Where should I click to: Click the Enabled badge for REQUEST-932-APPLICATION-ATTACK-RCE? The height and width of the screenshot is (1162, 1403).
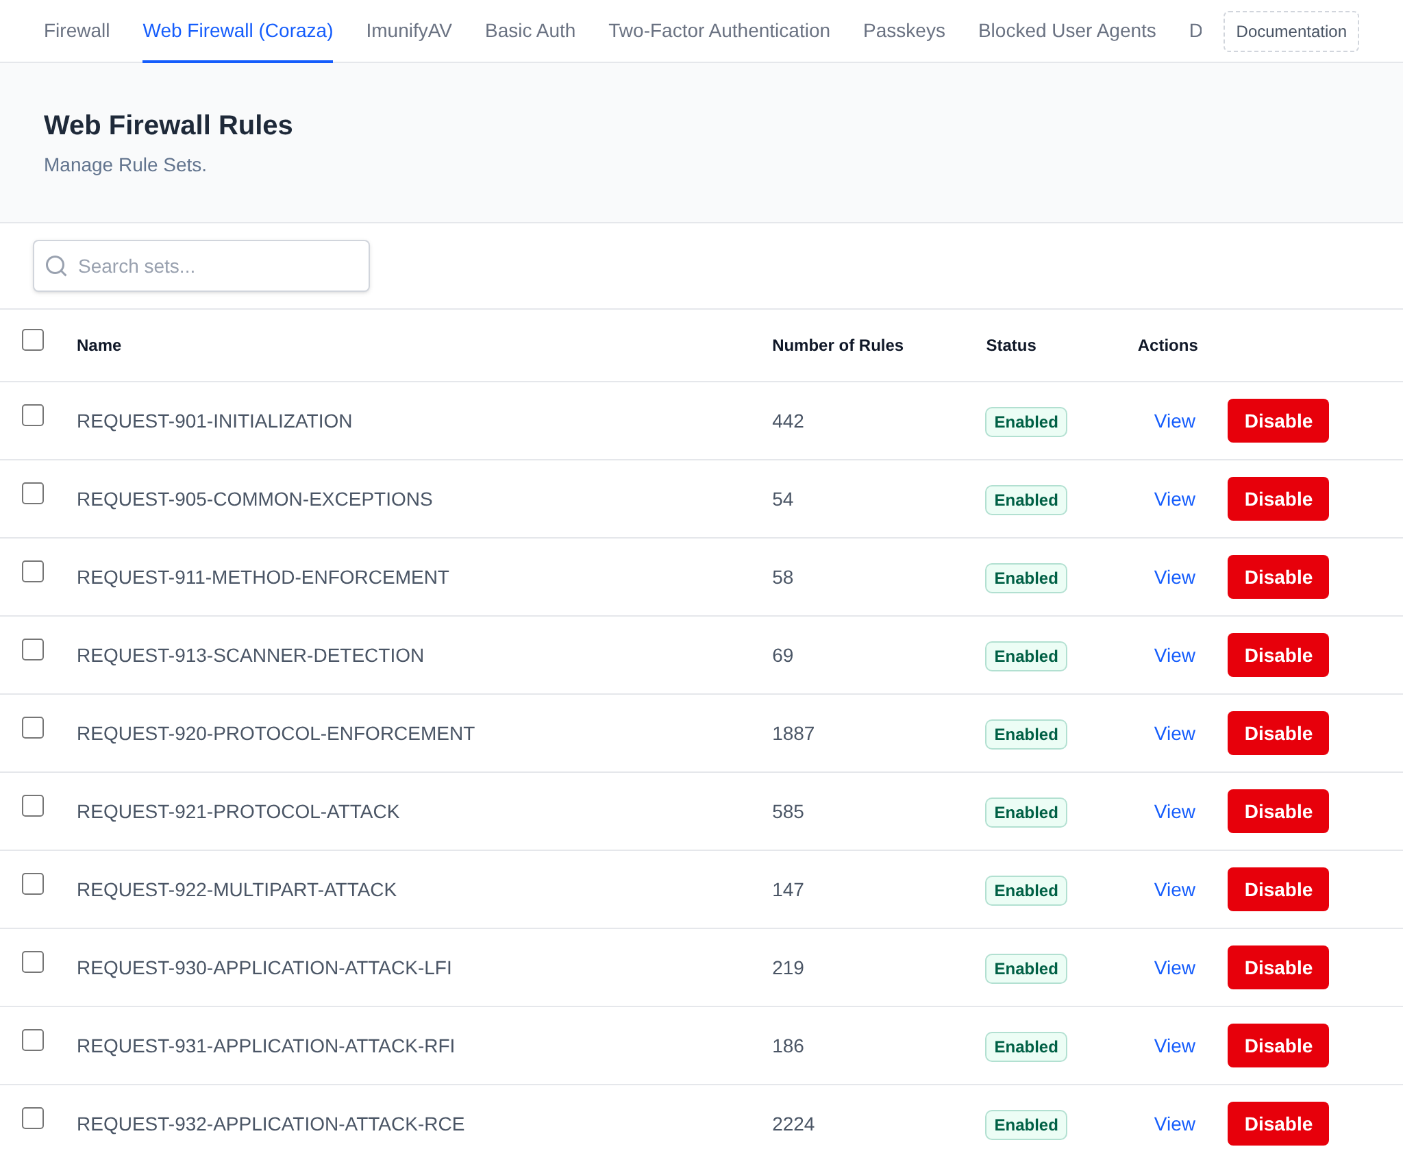tap(1026, 1125)
